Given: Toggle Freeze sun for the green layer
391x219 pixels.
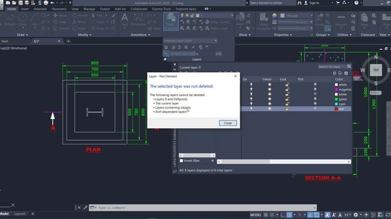Looking at the screenshot, I should coord(269,99).
